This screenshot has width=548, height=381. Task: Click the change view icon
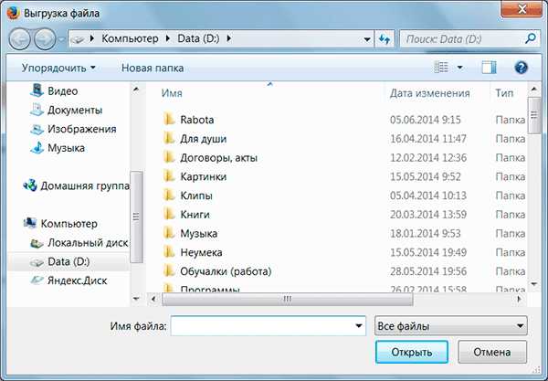pyautogui.click(x=442, y=68)
